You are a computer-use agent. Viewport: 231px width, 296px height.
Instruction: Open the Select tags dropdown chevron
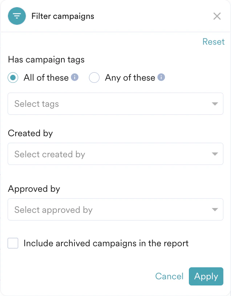[x=214, y=104]
